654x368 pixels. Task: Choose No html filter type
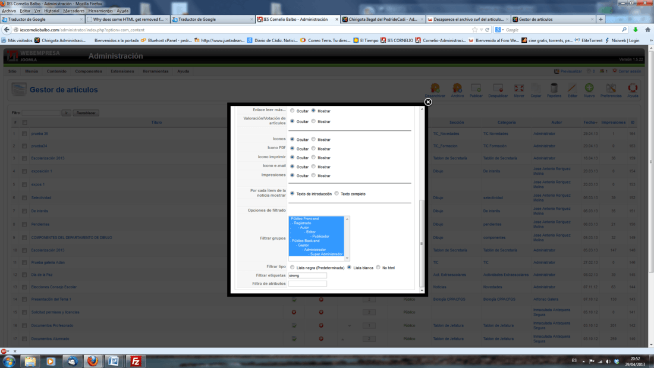pos(378,267)
